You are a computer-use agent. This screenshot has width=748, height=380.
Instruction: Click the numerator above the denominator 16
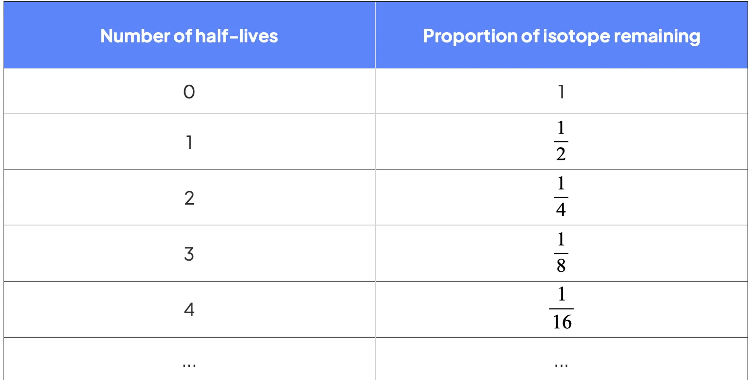pyautogui.click(x=561, y=295)
